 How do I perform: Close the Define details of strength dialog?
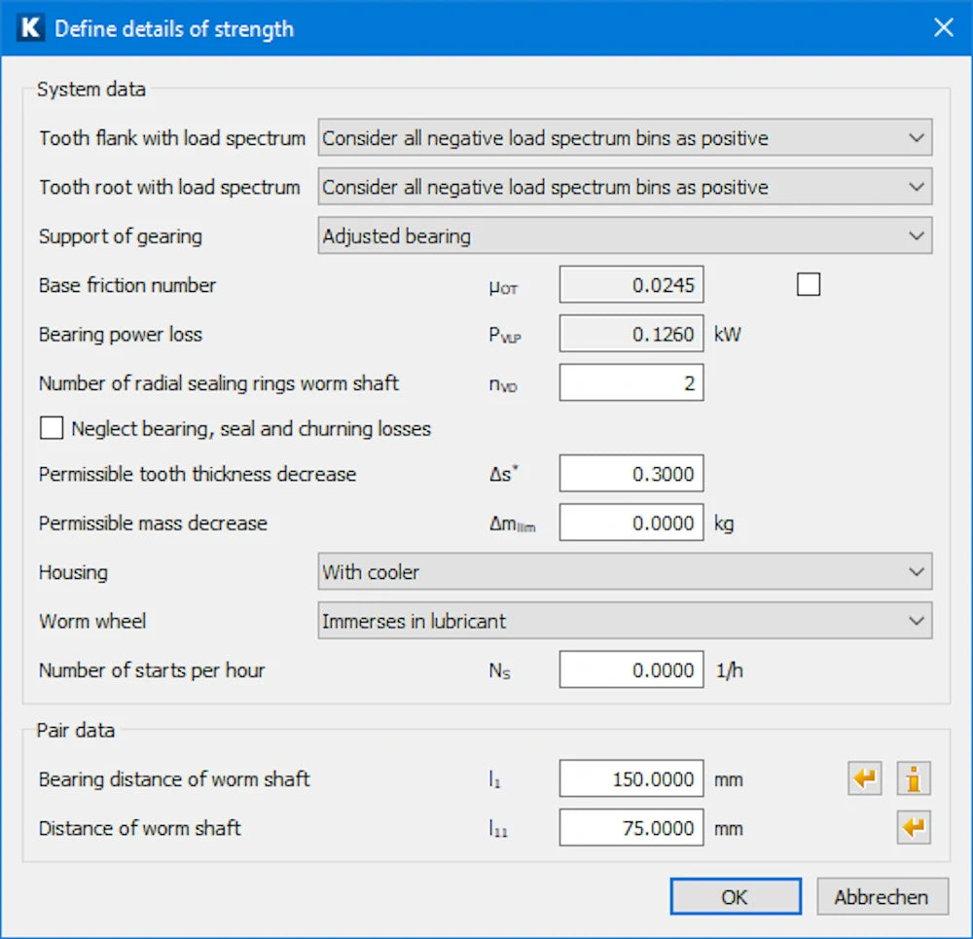[943, 28]
